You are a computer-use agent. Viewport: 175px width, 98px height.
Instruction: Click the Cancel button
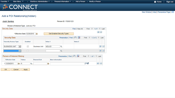pyautogui.click(x=16, y=69)
